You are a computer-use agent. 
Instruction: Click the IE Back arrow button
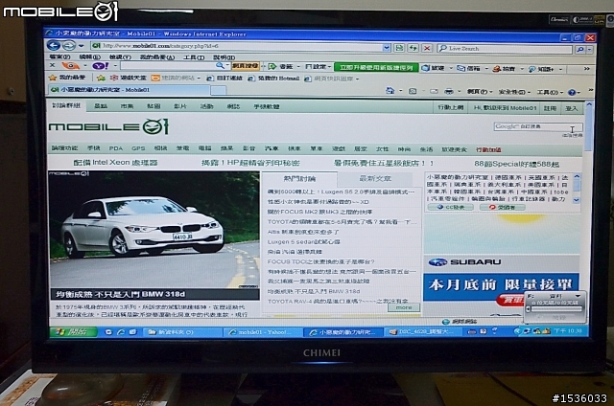coord(54,45)
